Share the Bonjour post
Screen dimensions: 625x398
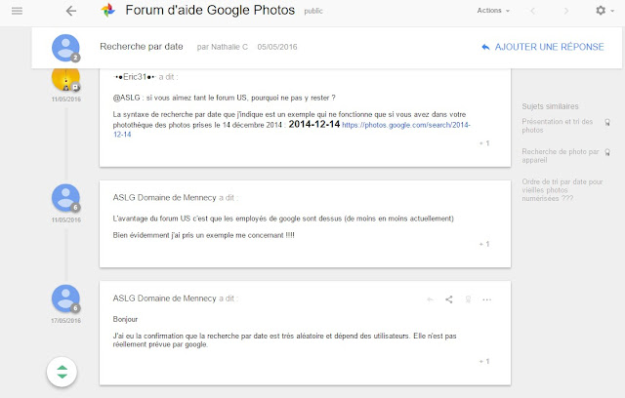point(449,299)
